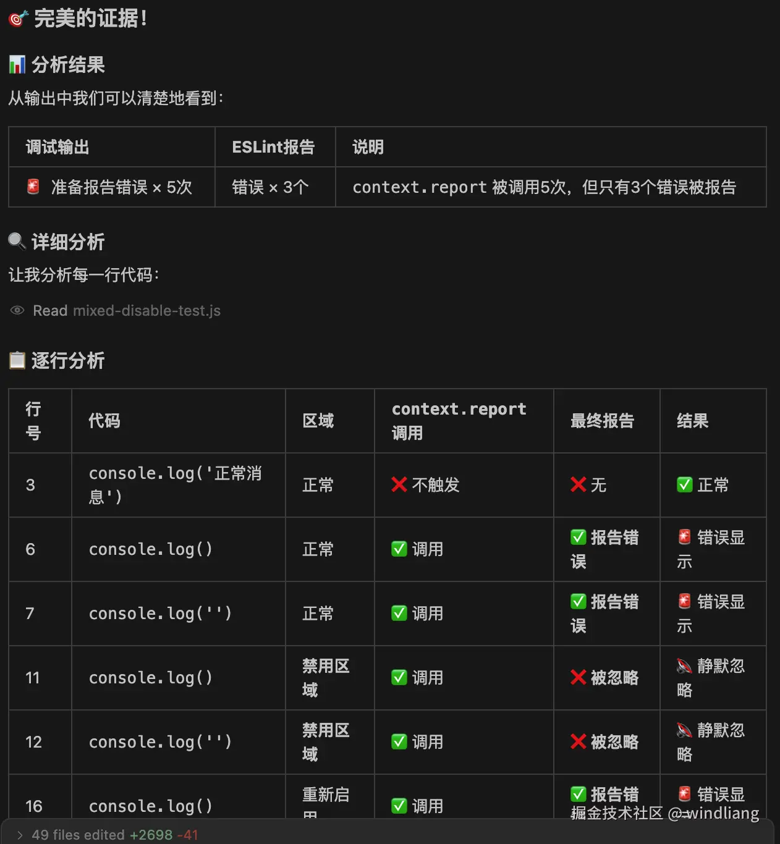Image resolution: width=780 pixels, height=844 pixels.
Task: Click green checkmark beside 调用 in row 6
Action: click(399, 549)
